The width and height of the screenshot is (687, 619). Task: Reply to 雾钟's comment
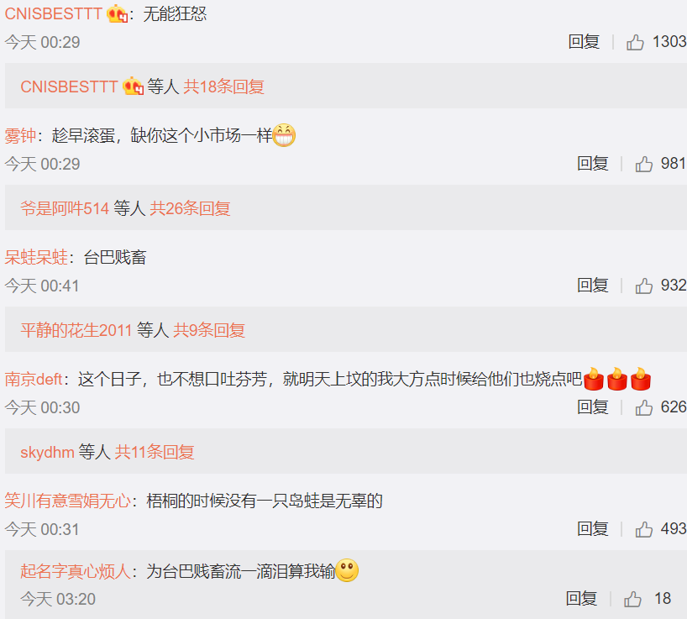click(592, 164)
